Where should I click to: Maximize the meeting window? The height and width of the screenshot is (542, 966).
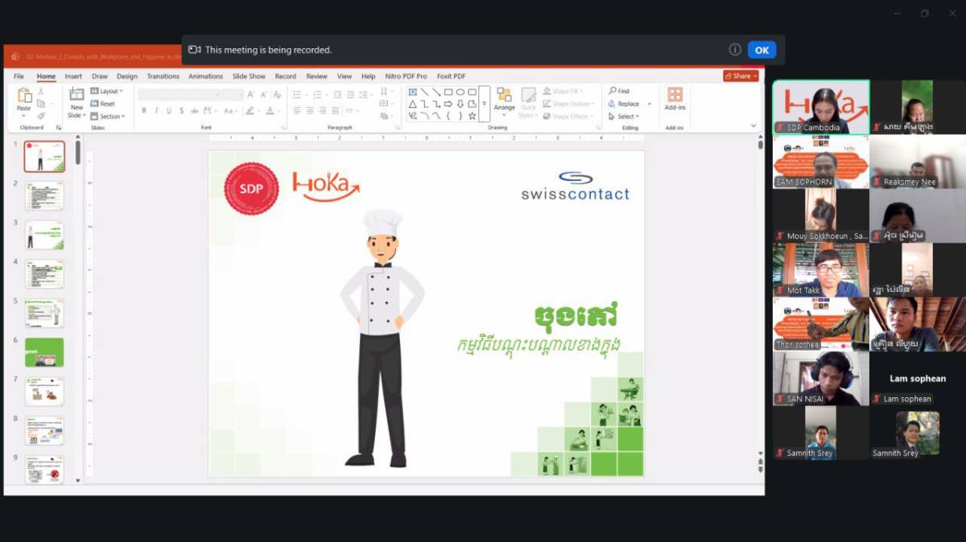click(x=925, y=14)
